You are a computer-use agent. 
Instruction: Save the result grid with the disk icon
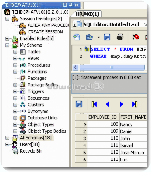tap(79, 104)
